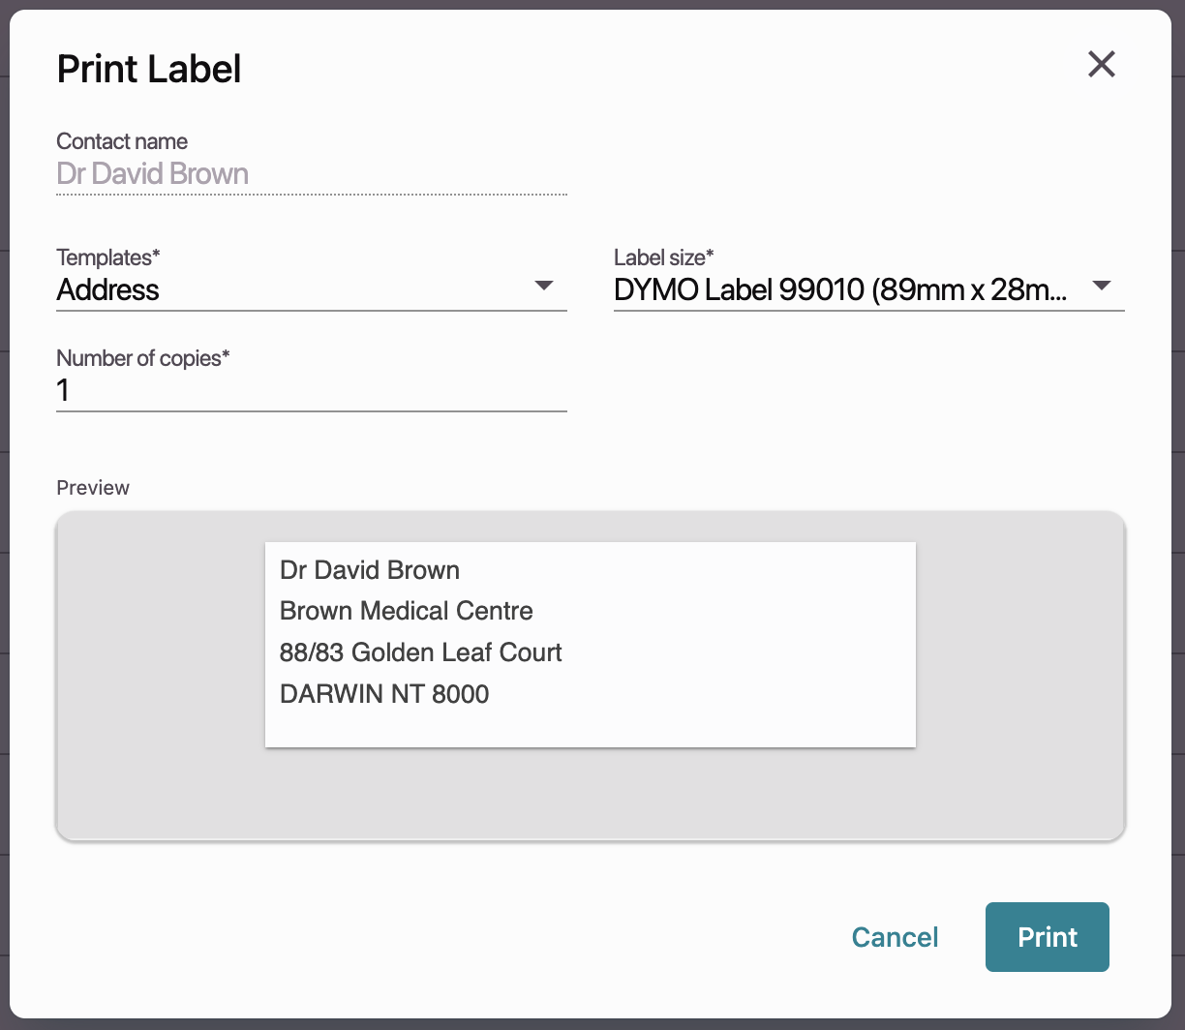Click the Templates field label
1185x1030 pixels.
coord(108,257)
